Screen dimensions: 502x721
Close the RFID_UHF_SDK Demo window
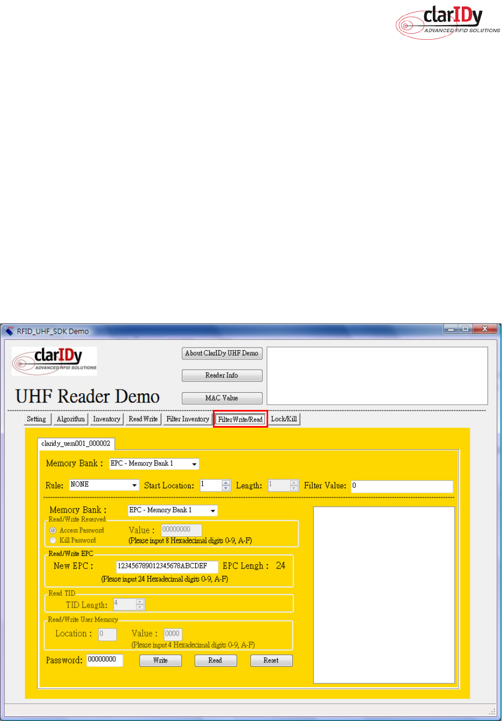(485, 328)
